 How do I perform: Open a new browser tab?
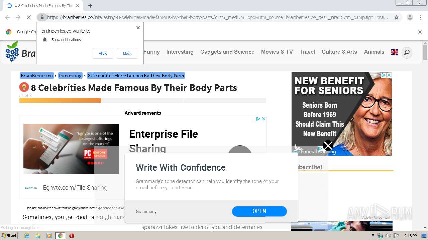[90, 6]
